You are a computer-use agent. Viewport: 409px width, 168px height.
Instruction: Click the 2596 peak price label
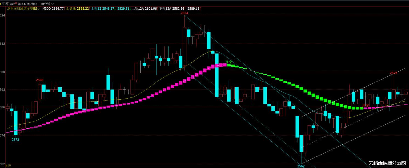point(40,80)
